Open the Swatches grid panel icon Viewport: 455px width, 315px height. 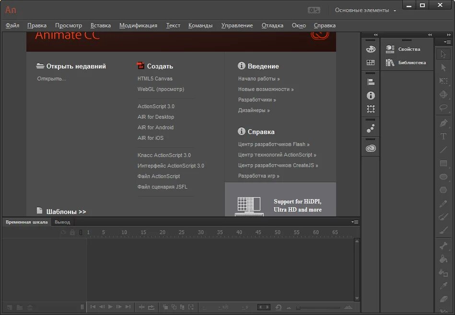pyautogui.click(x=371, y=63)
